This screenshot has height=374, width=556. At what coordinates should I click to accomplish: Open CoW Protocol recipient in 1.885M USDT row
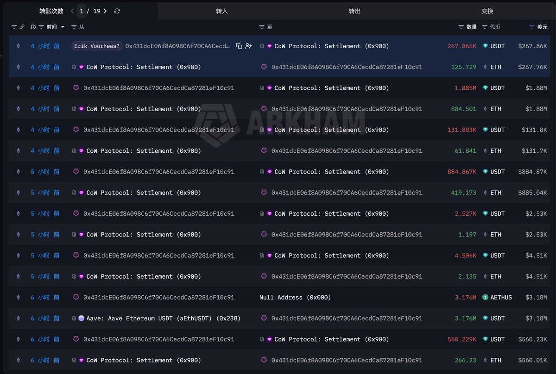tap(332, 88)
